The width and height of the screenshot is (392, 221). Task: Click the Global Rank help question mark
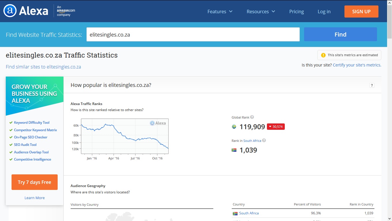[252, 117]
